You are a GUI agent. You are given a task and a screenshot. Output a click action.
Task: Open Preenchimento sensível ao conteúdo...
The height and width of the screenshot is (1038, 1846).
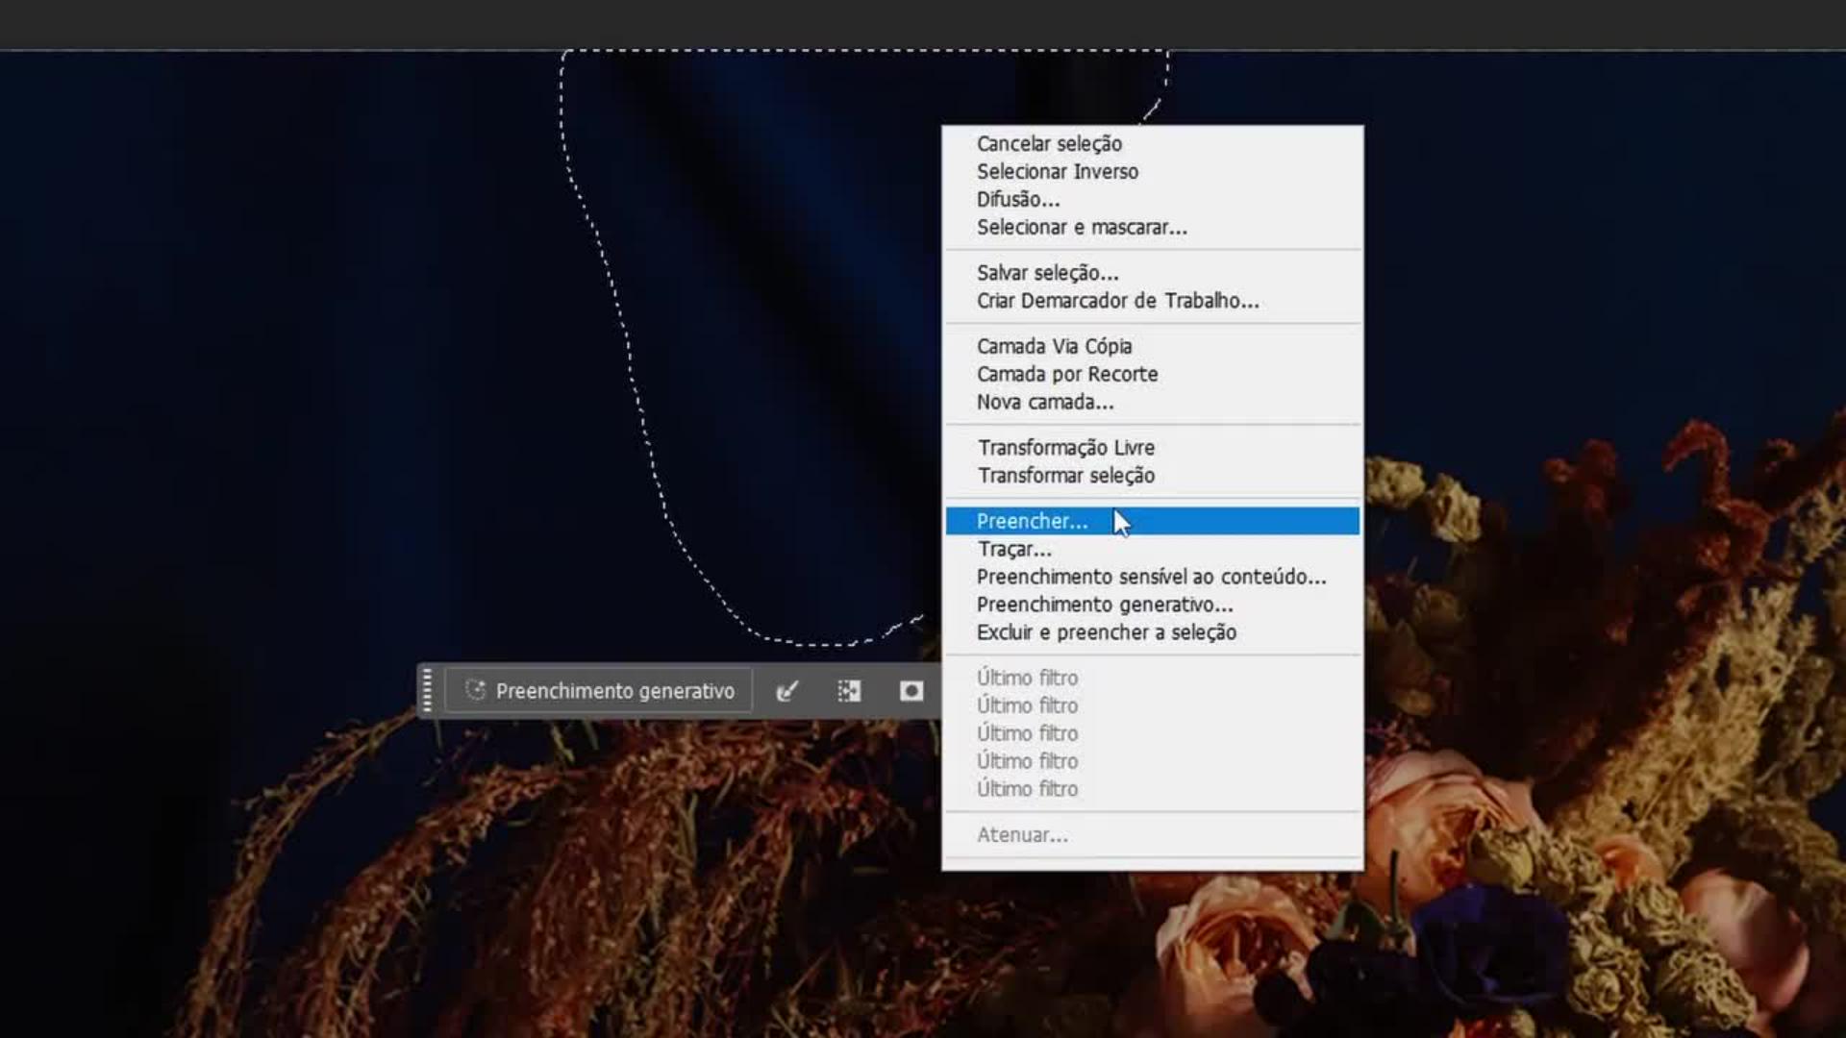1150,577
